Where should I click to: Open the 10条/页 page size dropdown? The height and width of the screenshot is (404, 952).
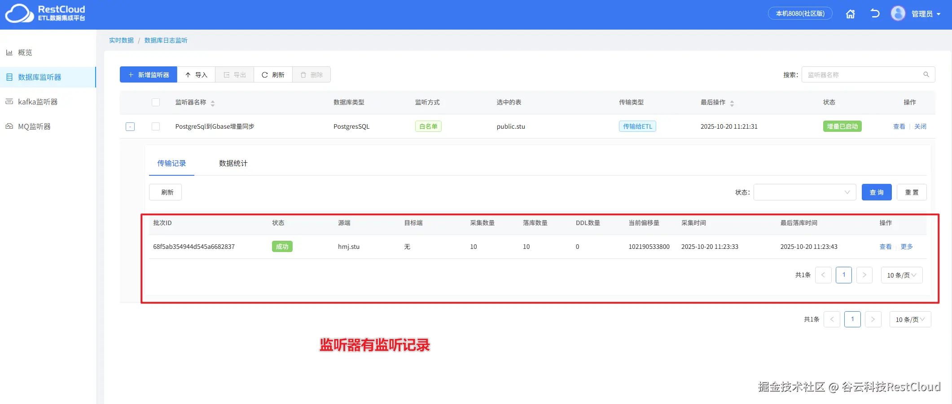click(902, 275)
